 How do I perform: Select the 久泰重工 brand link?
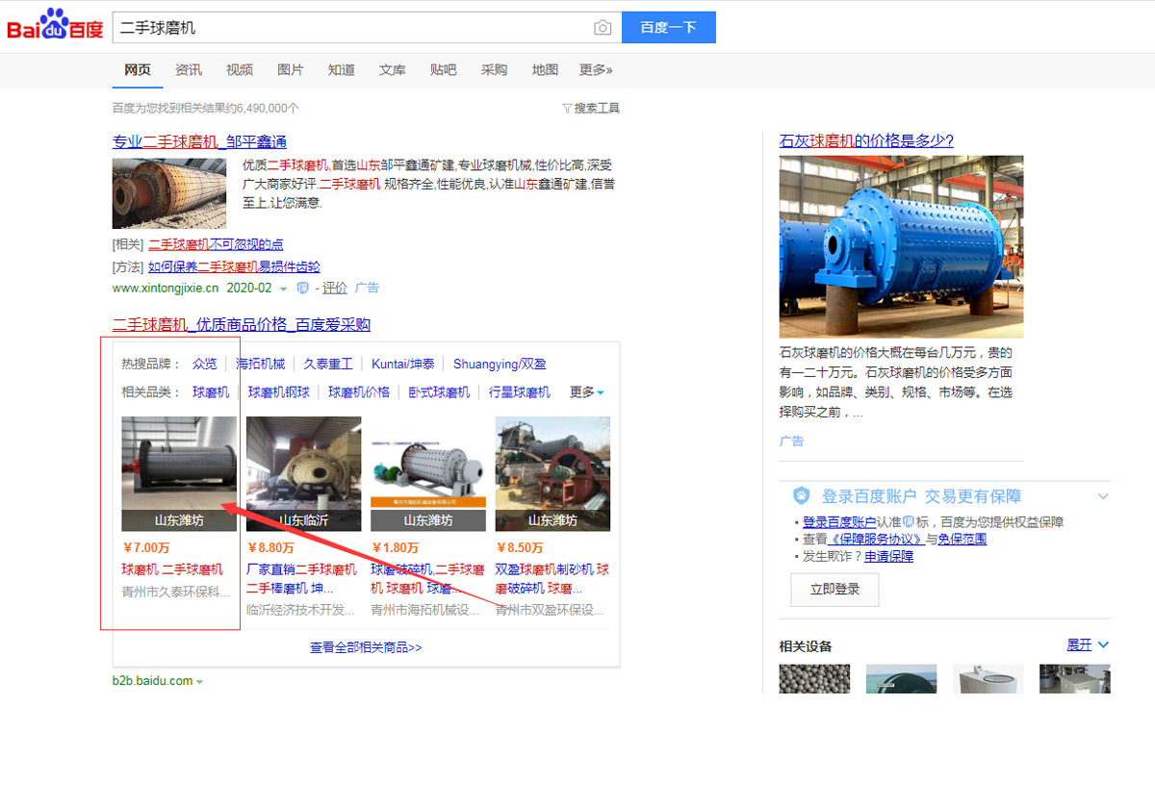[328, 365]
